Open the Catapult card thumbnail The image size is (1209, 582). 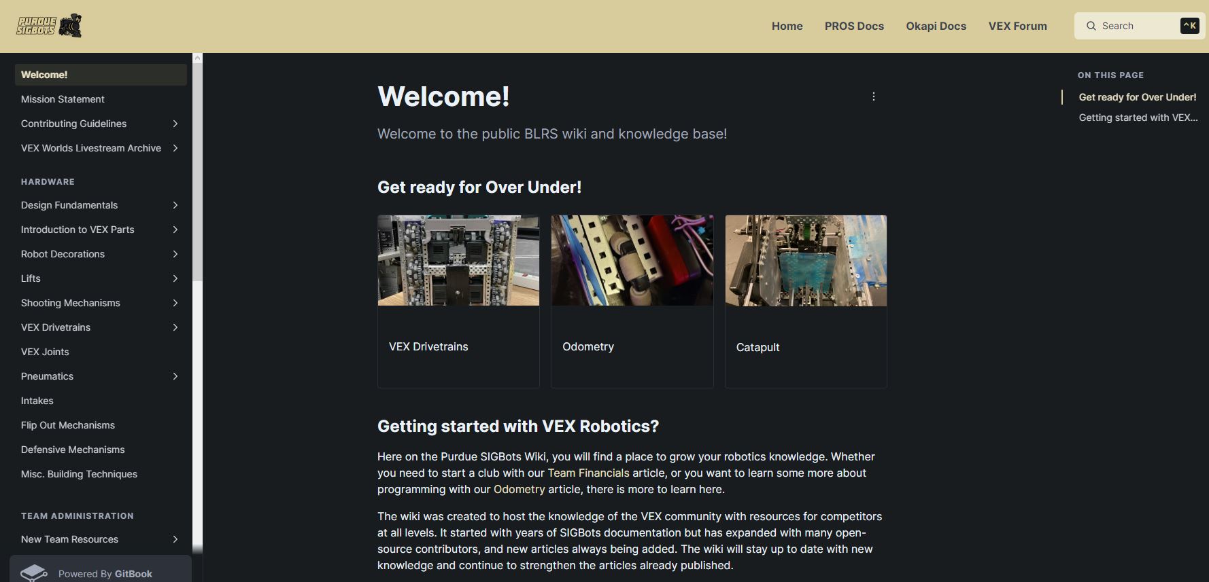806,261
